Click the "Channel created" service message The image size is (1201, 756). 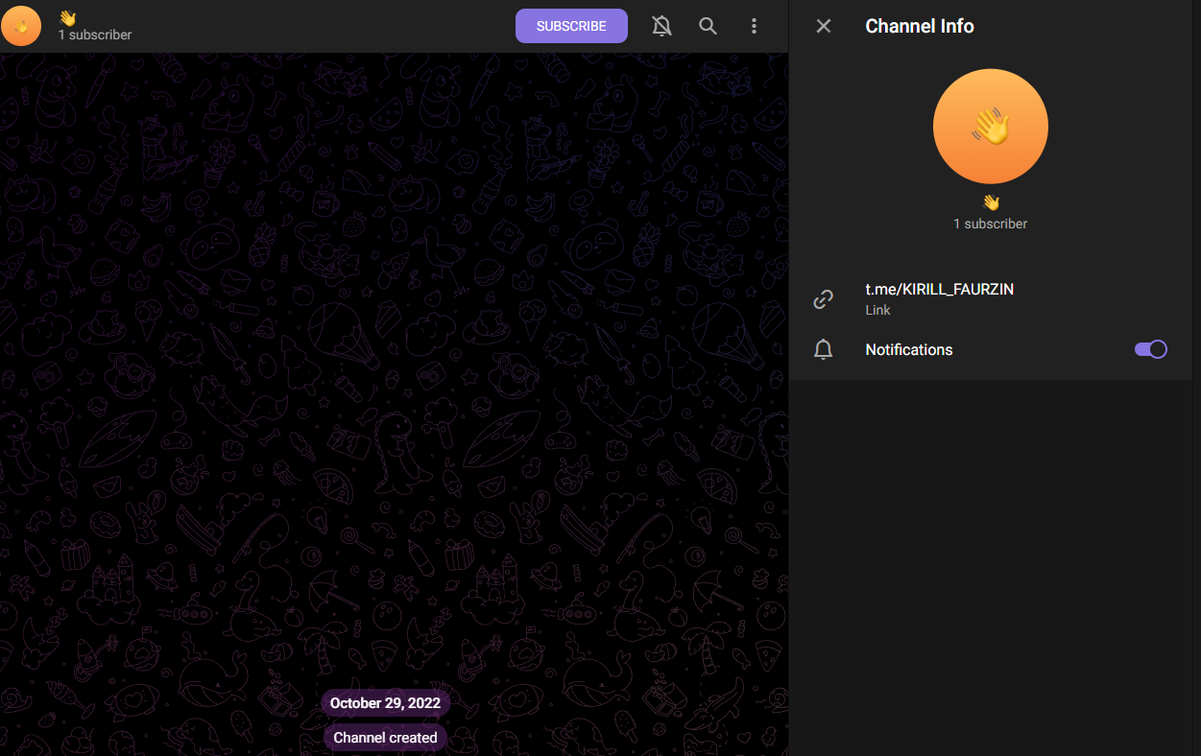[385, 738]
